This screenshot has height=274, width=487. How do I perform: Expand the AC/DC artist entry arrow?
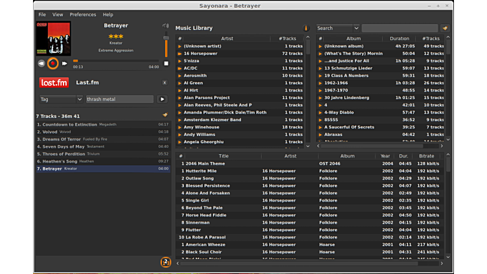(180, 68)
